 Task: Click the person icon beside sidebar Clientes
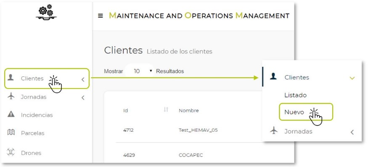pyautogui.click(x=11, y=78)
